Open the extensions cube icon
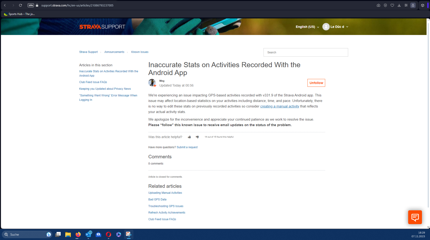Image resolution: width=430 pixels, height=240 pixels. click(422, 5)
